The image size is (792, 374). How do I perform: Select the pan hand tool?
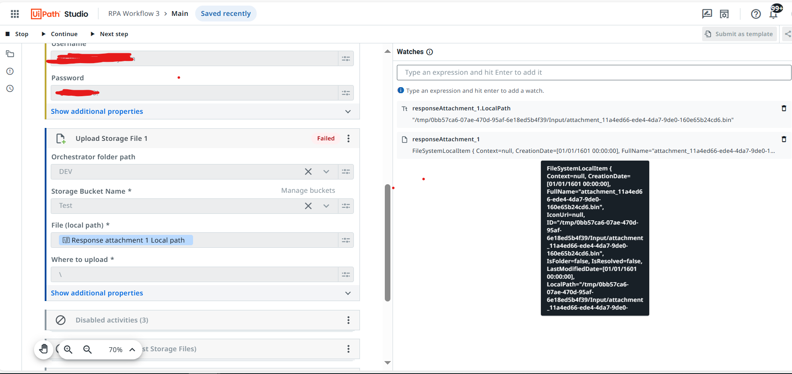pos(43,349)
